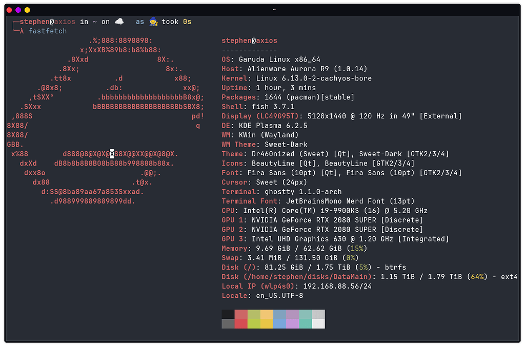
Task: Click the tilde window title
Action: (x=274, y=10)
